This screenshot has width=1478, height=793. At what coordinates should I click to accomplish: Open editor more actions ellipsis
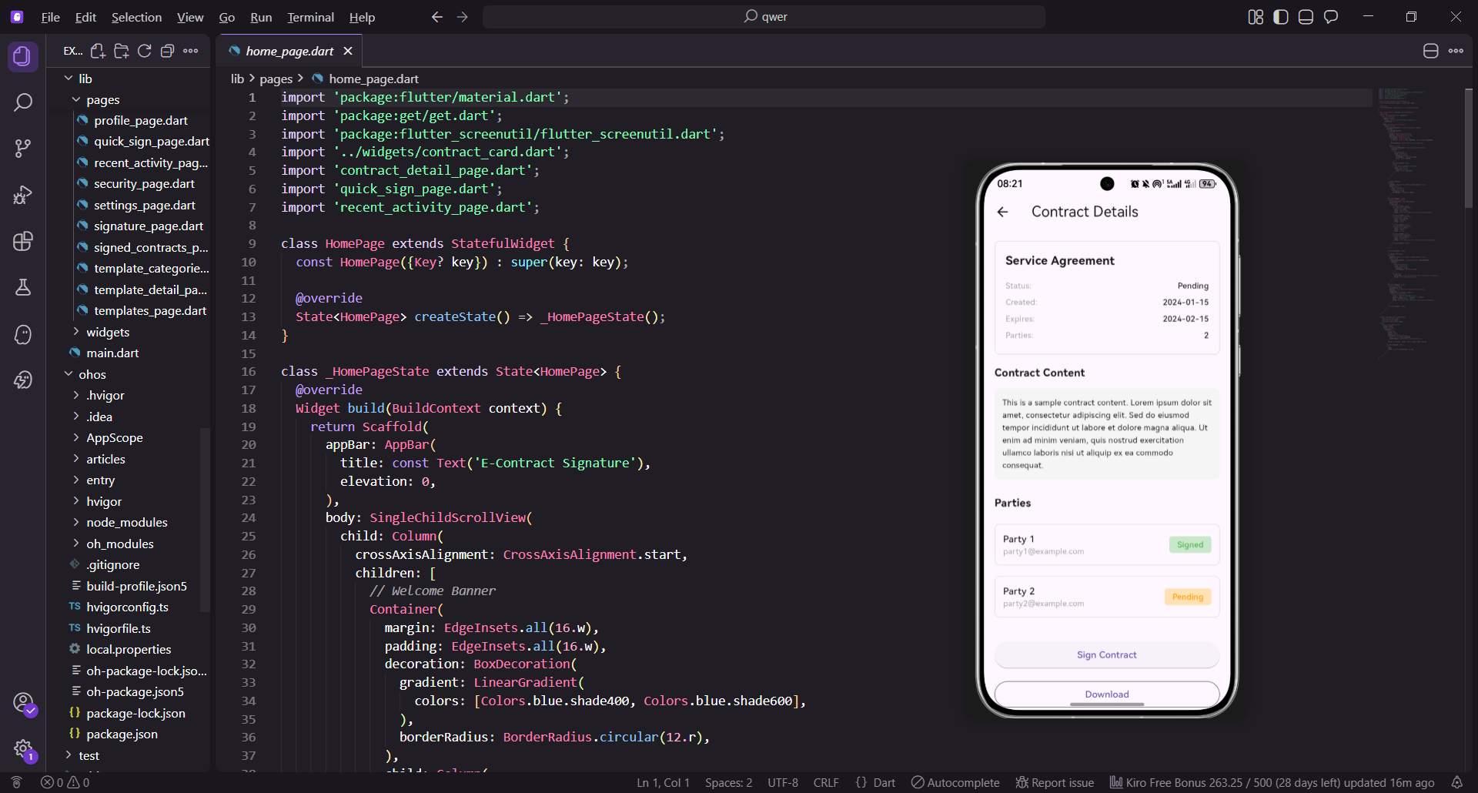(x=1456, y=51)
